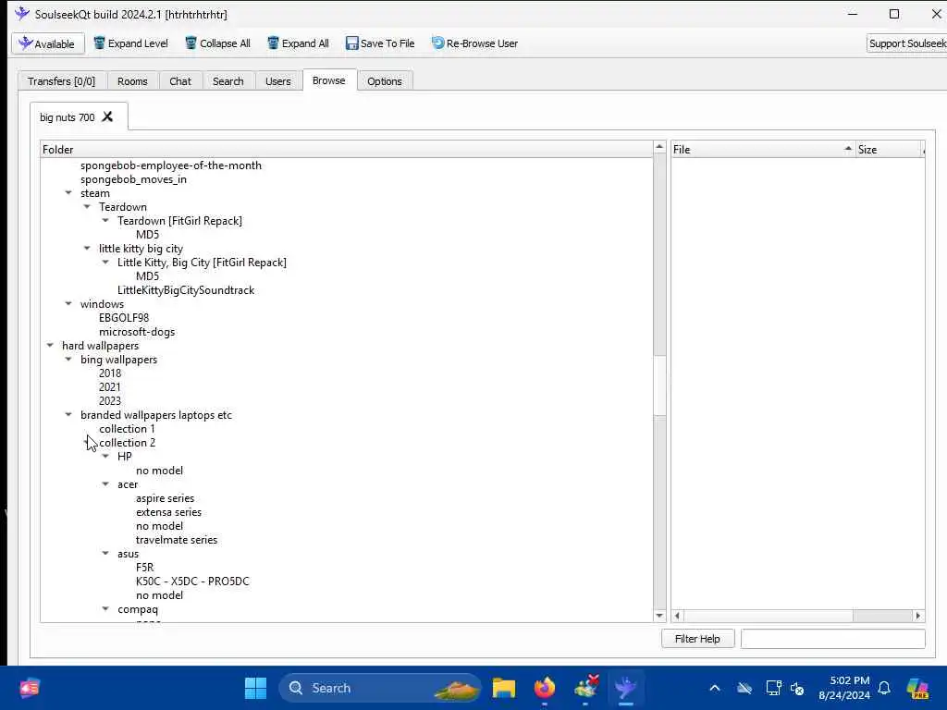Collapse the HP folder arrow

click(105, 457)
